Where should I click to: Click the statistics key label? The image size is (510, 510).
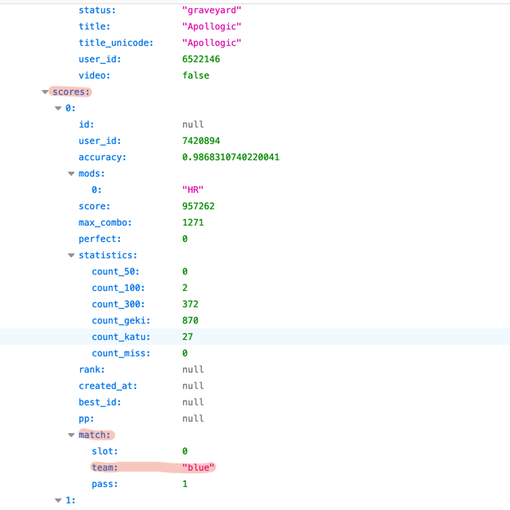108,255
